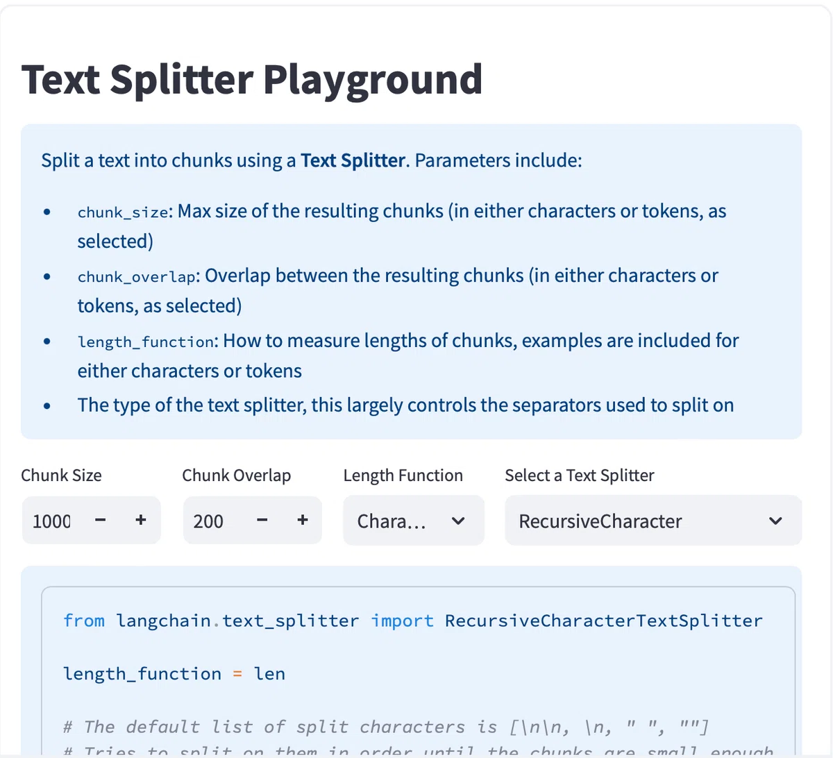Click the text splitter type bullet point

point(406,405)
